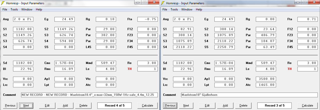This screenshot has width=320, height=110.
Task: Click the red TH label in left window
Action: (129, 69)
